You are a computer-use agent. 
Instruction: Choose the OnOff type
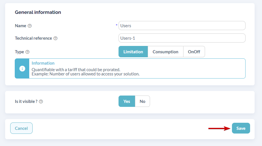[x=194, y=52]
